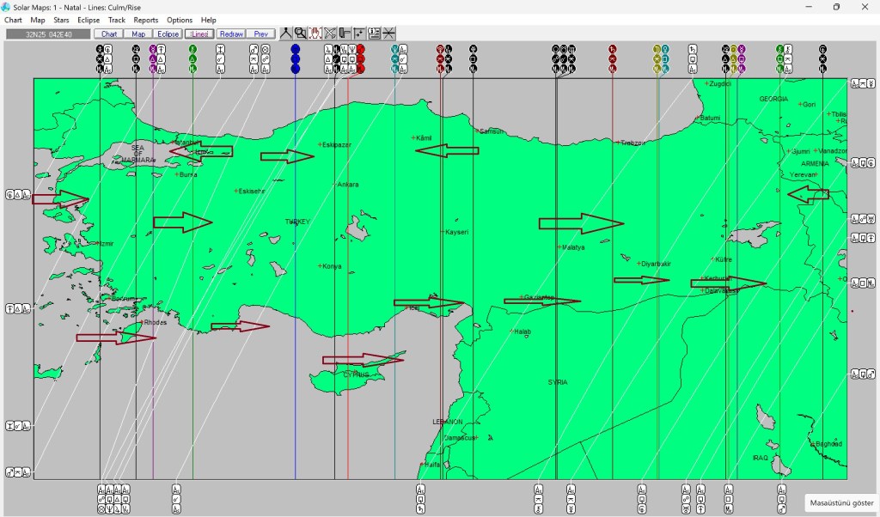
Task: Toggle the Eclipse view button
Action: [x=168, y=34]
